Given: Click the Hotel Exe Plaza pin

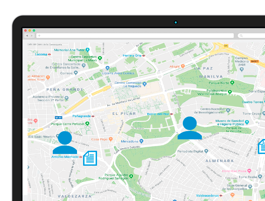Looking at the screenshot, I should click(x=249, y=171).
